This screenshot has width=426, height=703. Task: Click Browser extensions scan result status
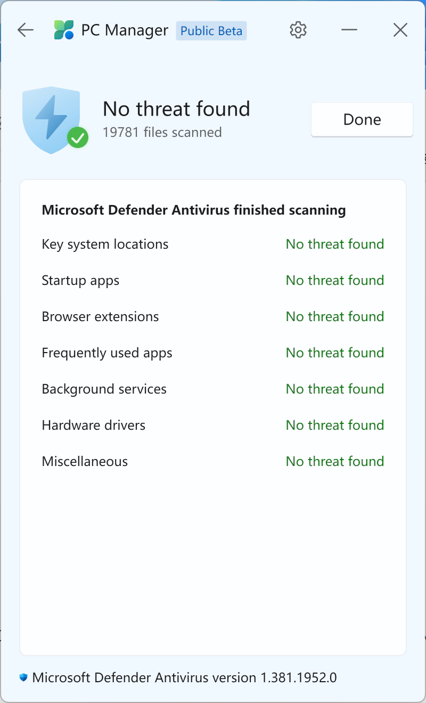(335, 316)
